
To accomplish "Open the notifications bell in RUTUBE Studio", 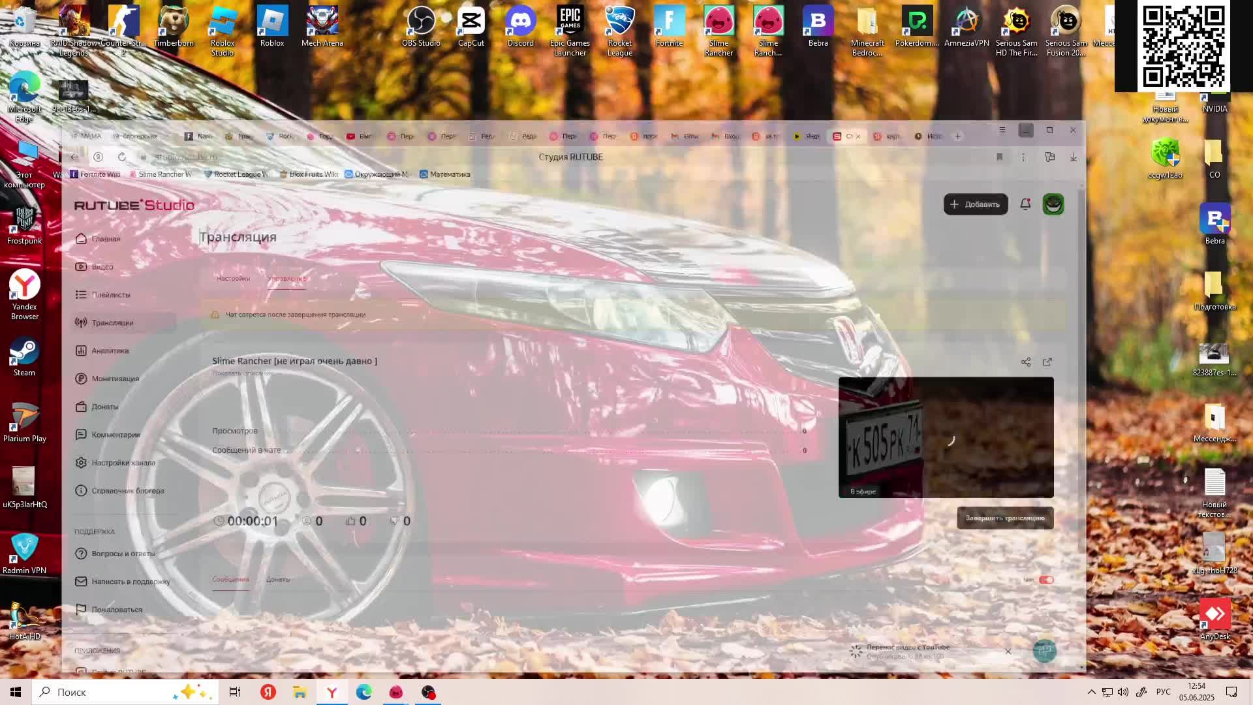I will pos(1025,204).
